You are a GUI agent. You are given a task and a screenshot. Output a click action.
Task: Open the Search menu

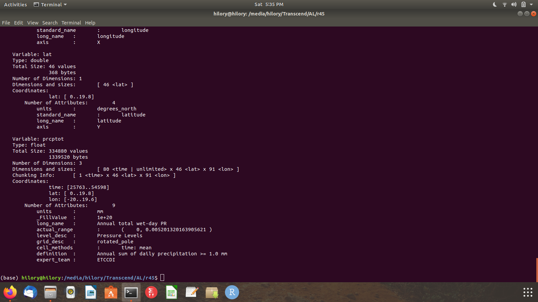tap(50, 23)
